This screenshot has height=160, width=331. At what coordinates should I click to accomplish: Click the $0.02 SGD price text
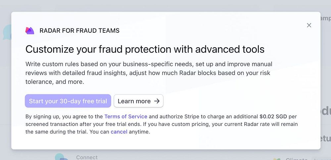point(273,116)
